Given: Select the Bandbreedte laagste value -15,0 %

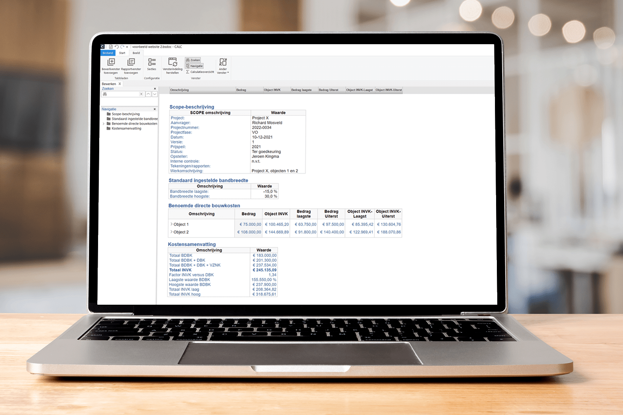Looking at the screenshot, I should [x=270, y=191].
